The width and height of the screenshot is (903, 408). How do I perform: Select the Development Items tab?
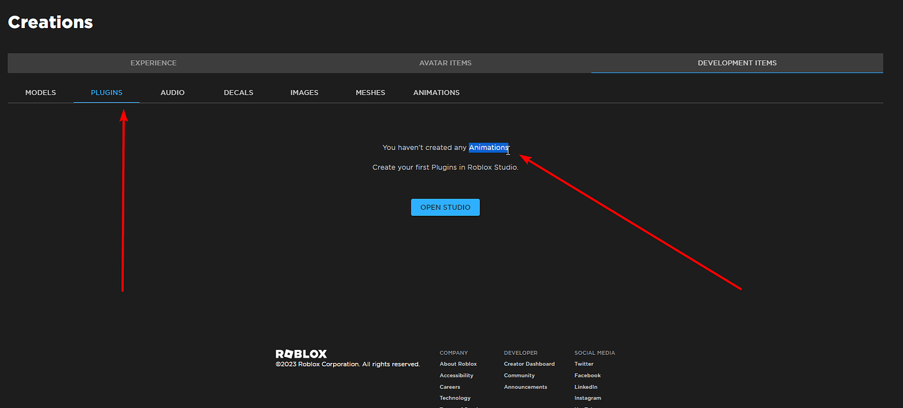click(737, 63)
